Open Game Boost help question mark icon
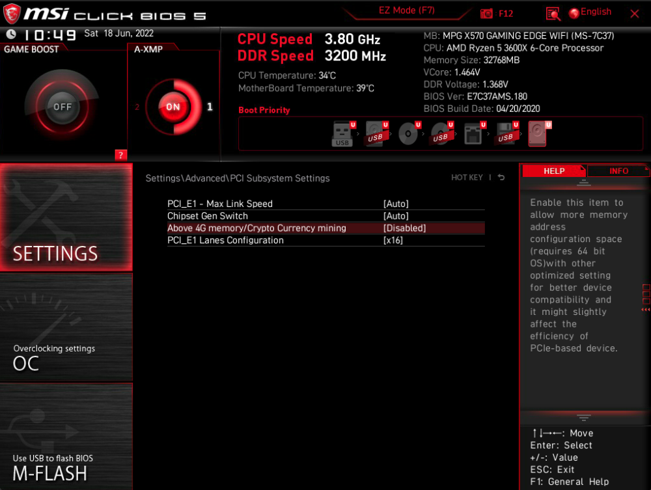The height and width of the screenshot is (490, 651). [120, 155]
